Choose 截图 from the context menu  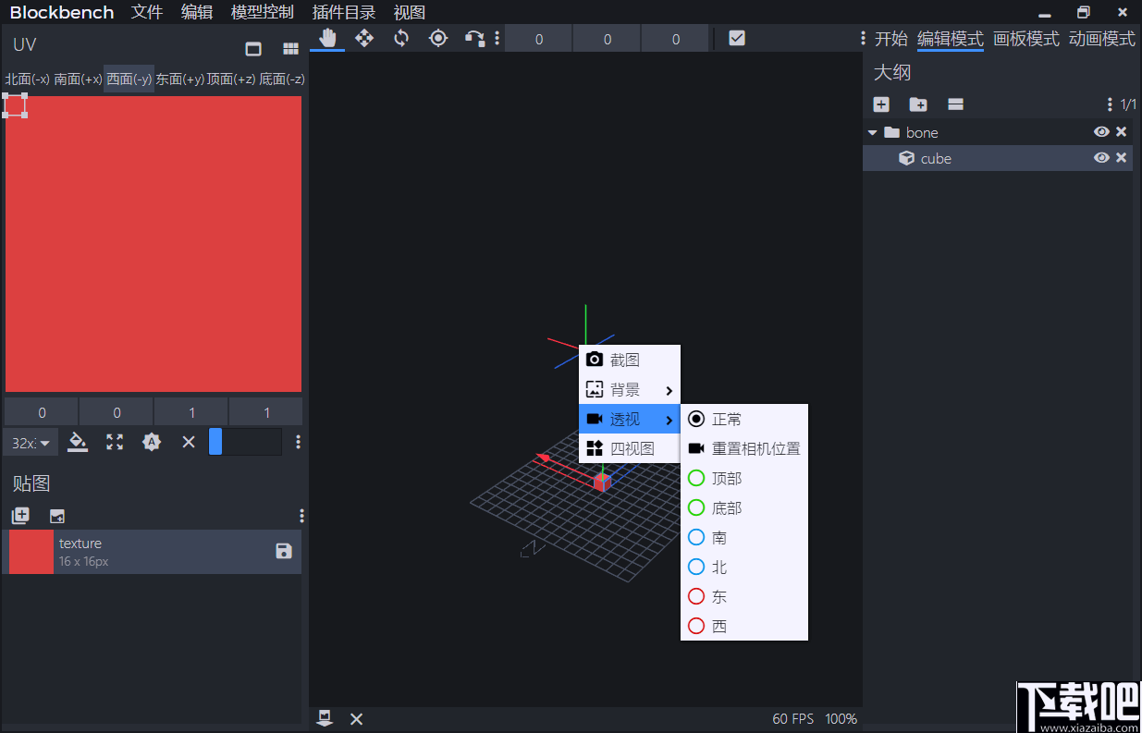[629, 360]
